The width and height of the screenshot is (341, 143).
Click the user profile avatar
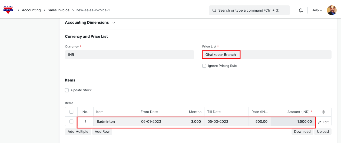pos(332,10)
